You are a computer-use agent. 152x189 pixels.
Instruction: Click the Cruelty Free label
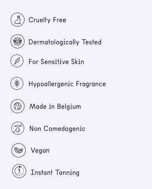(47, 20)
